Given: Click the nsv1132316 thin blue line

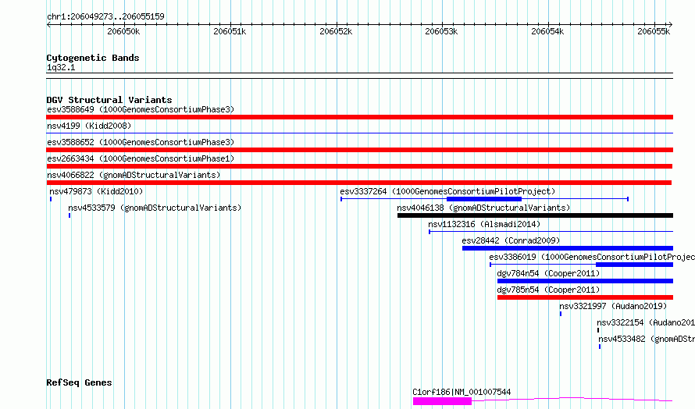Looking at the screenshot, I should point(551,231).
